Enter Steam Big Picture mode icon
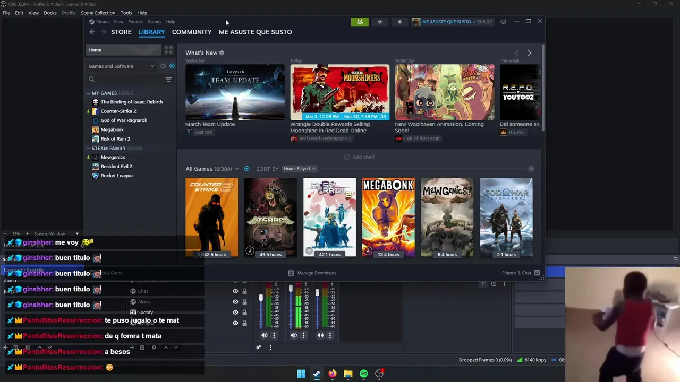 (503, 22)
